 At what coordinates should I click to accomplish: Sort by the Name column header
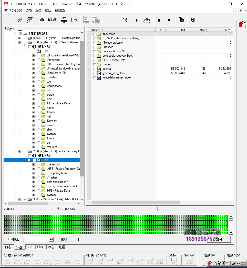coord(123,30)
